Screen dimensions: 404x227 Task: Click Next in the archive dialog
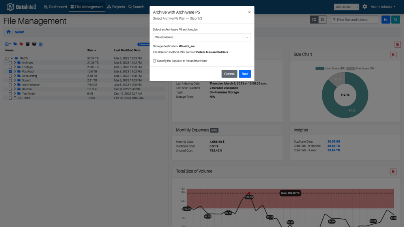point(245,74)
